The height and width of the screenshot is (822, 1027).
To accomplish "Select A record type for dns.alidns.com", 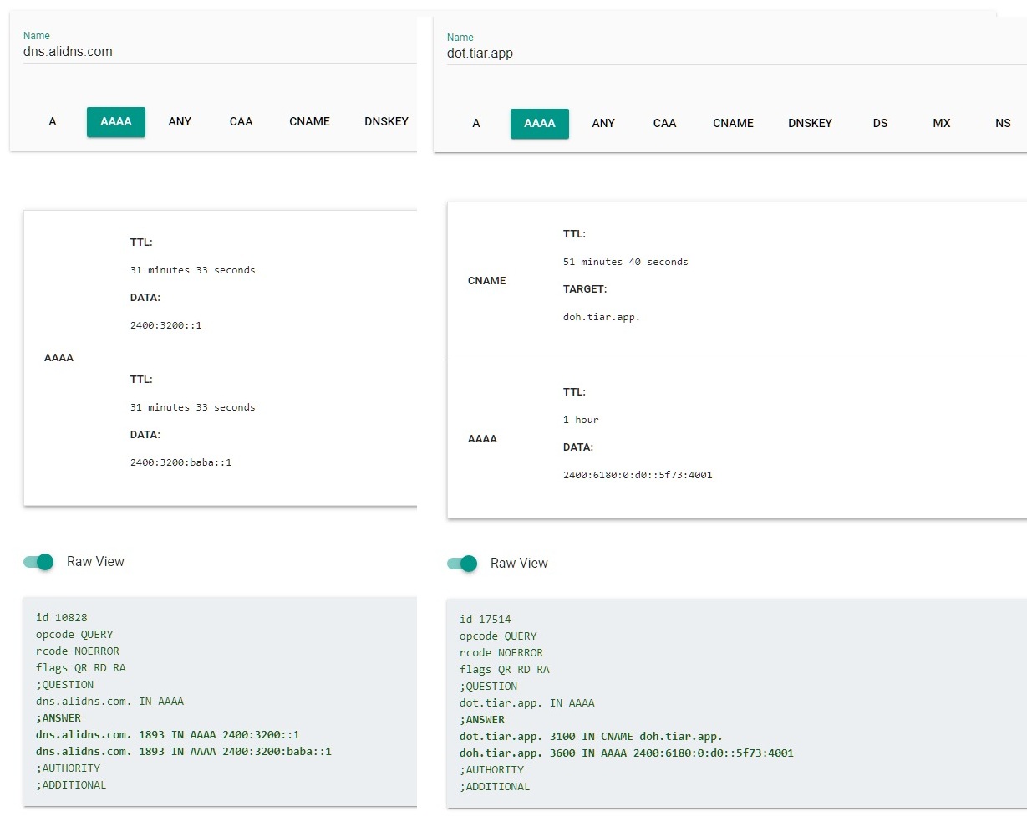I will click(x=53, y=122).
